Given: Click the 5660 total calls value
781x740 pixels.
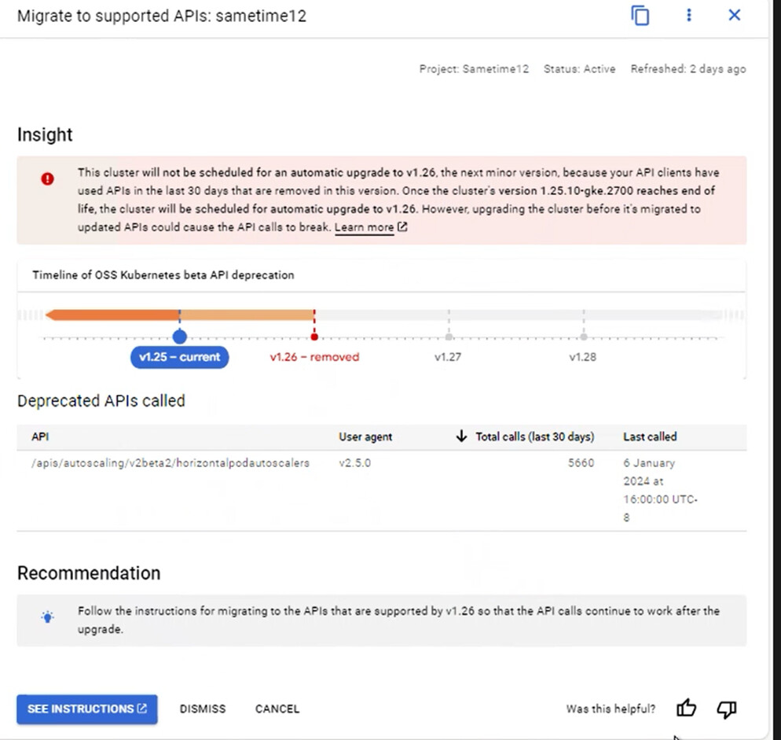Looking at the screenshot, I should pos(581,462).
